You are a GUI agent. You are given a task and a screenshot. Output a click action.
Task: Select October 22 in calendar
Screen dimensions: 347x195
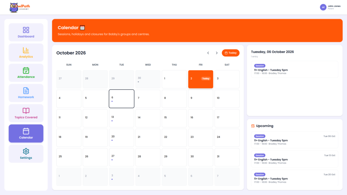tap(174, 138)
